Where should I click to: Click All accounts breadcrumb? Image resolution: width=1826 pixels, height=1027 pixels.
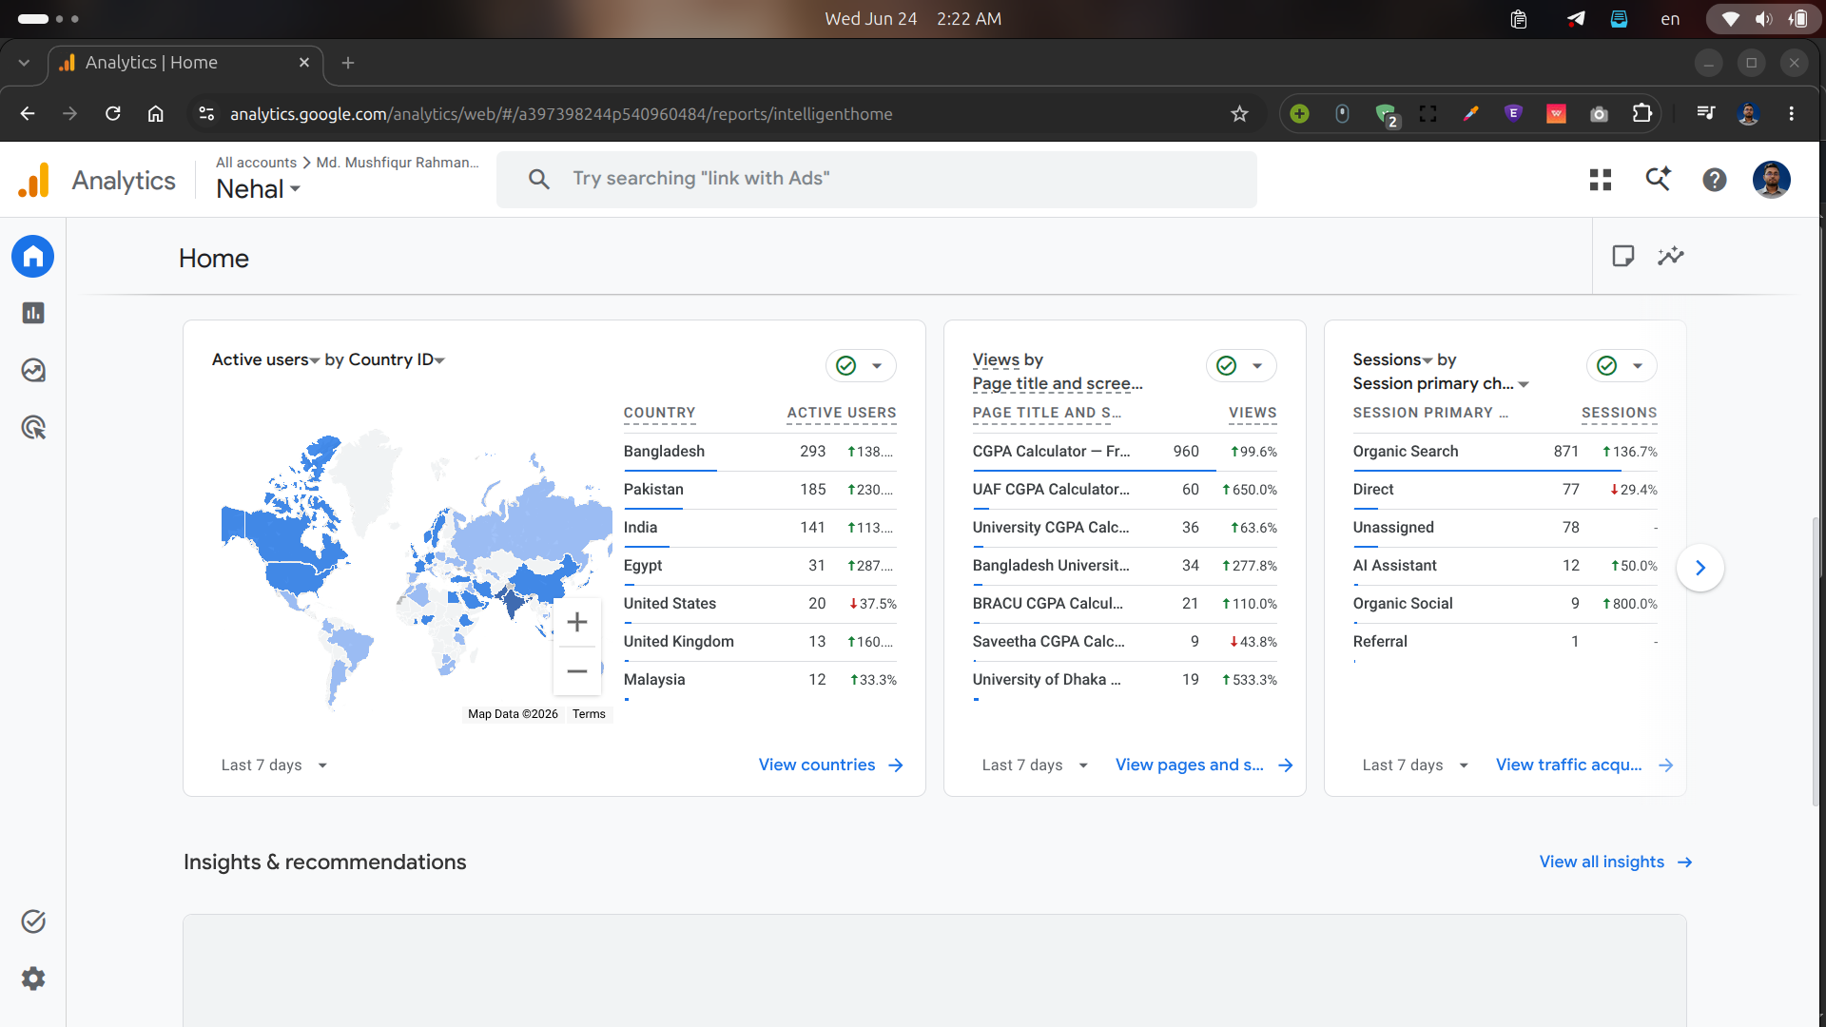click(x=256, y=163)
